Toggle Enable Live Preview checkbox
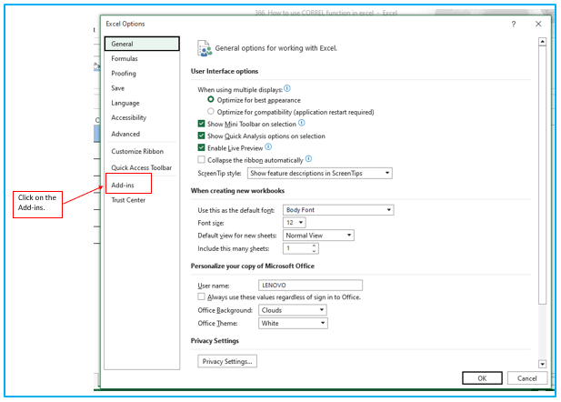Viewport: 561px width, 402px height. tap(202, 147)
